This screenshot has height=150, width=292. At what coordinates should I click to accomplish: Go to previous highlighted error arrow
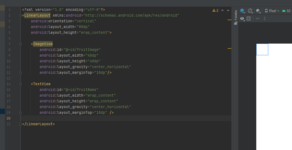click(222, 10)
